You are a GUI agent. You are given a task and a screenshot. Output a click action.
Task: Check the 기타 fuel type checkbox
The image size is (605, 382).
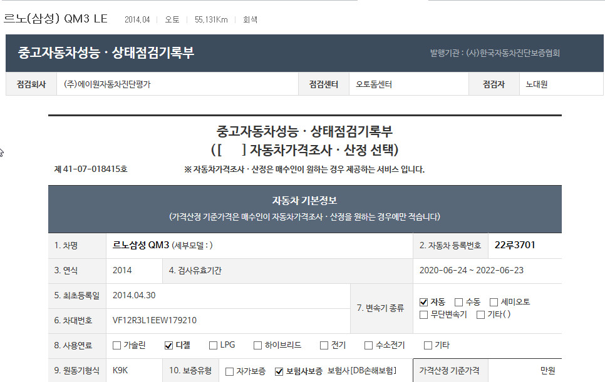click(428, 345)
